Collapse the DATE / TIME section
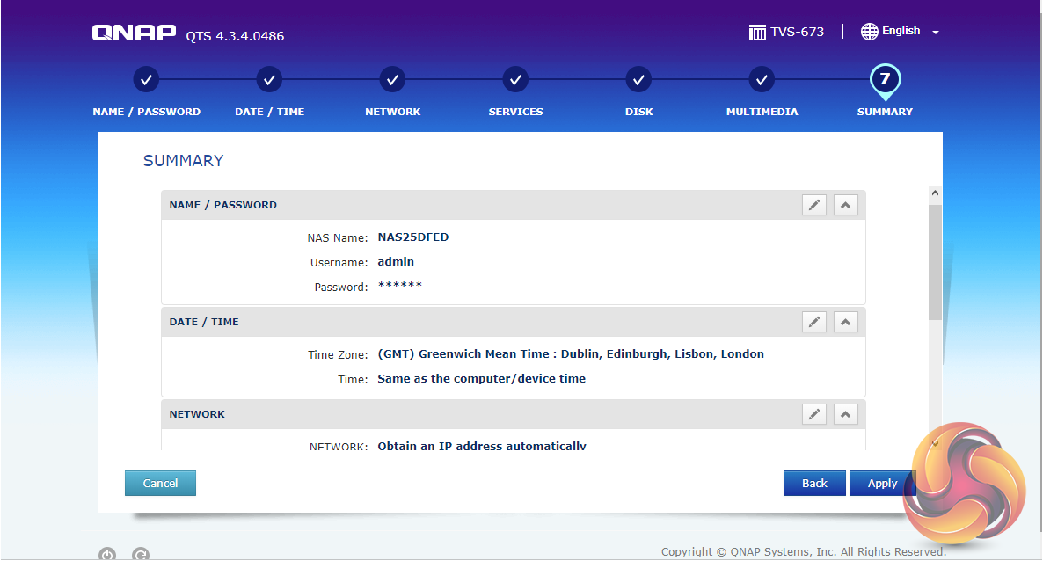This screenshot has height=561, width=1043. tap(845, 322)
